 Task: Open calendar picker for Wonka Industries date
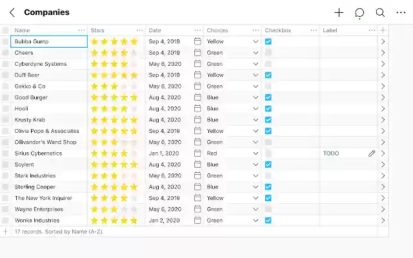coord(197,221)
